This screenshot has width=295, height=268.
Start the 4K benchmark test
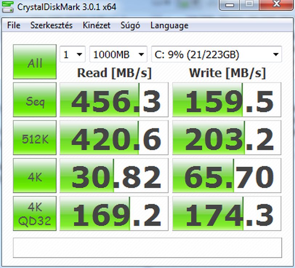35,176
